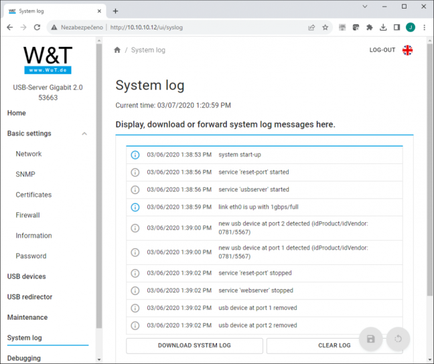Image resolution: width=434 pixels, height=364 pixels.
Task: Bookmark this page with the star icon
Action: [325, 27]
